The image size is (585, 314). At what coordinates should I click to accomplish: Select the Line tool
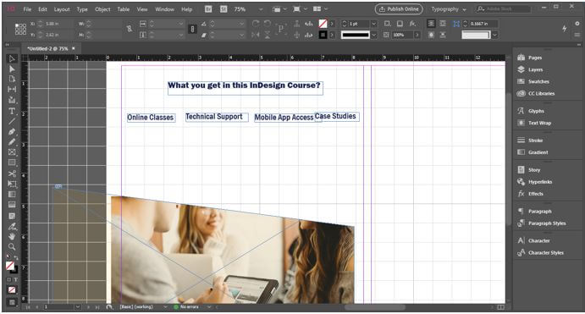pos(12,121)
